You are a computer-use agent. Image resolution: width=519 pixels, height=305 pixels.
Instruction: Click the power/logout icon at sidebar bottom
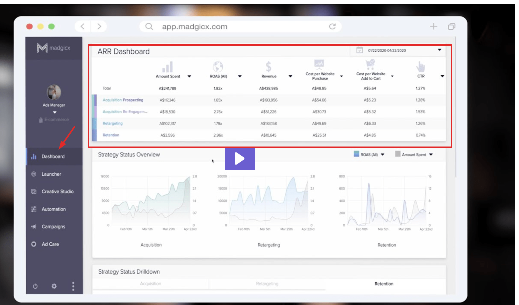pos(35,286)
